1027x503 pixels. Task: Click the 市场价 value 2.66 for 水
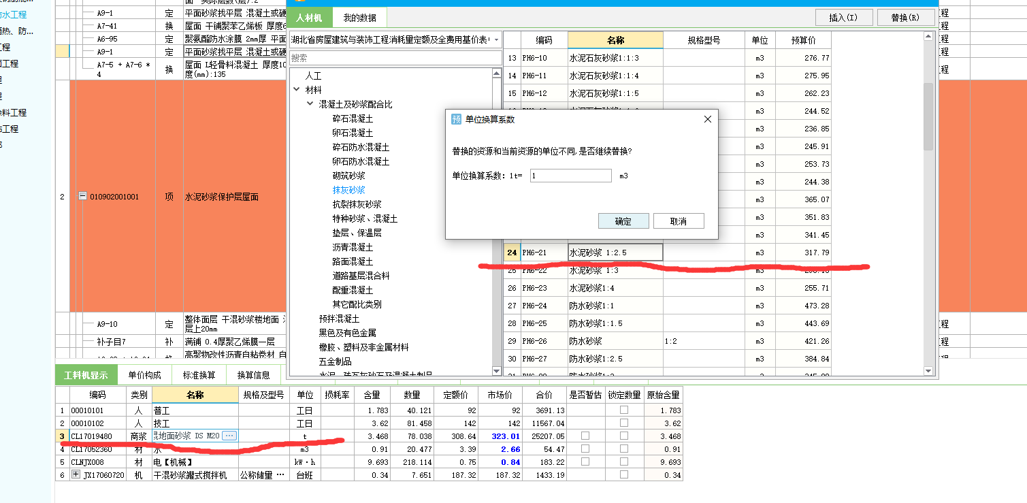pos(510,449)
